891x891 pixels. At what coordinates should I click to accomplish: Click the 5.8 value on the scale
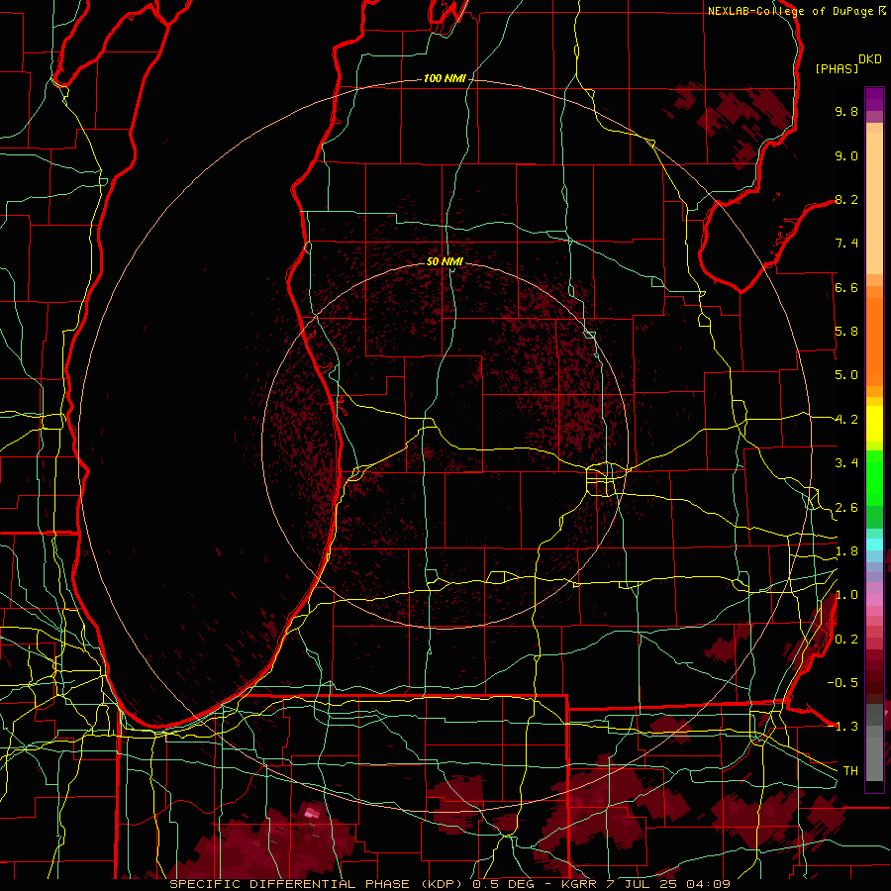(x=846, y=332)
